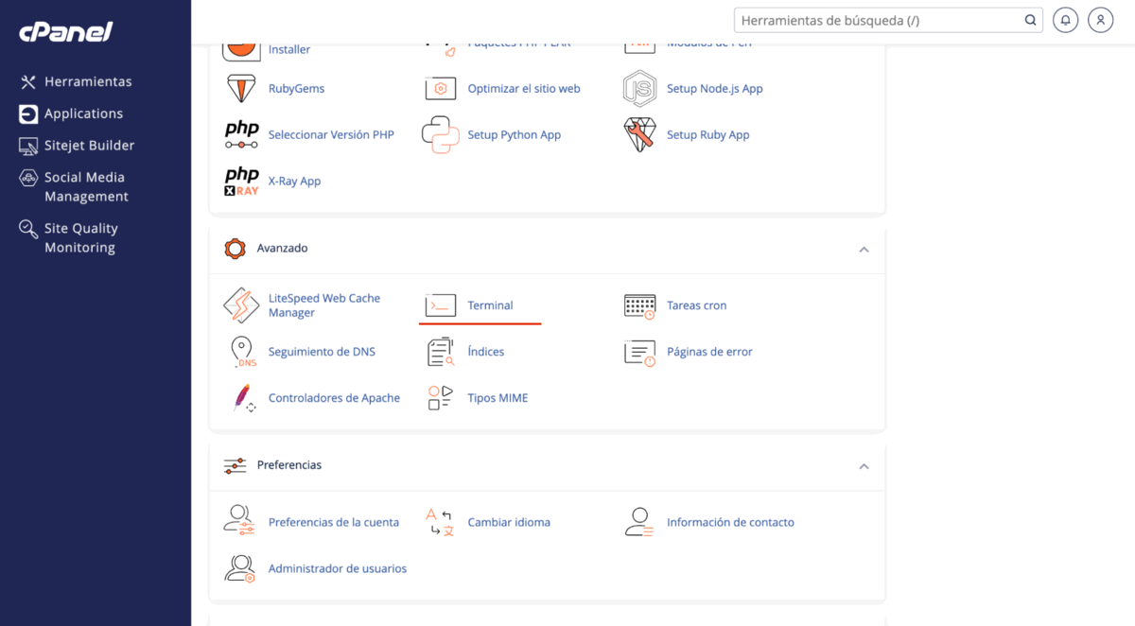Open the X-Ray App link
1135x626 pixels.
coord(294,181)
